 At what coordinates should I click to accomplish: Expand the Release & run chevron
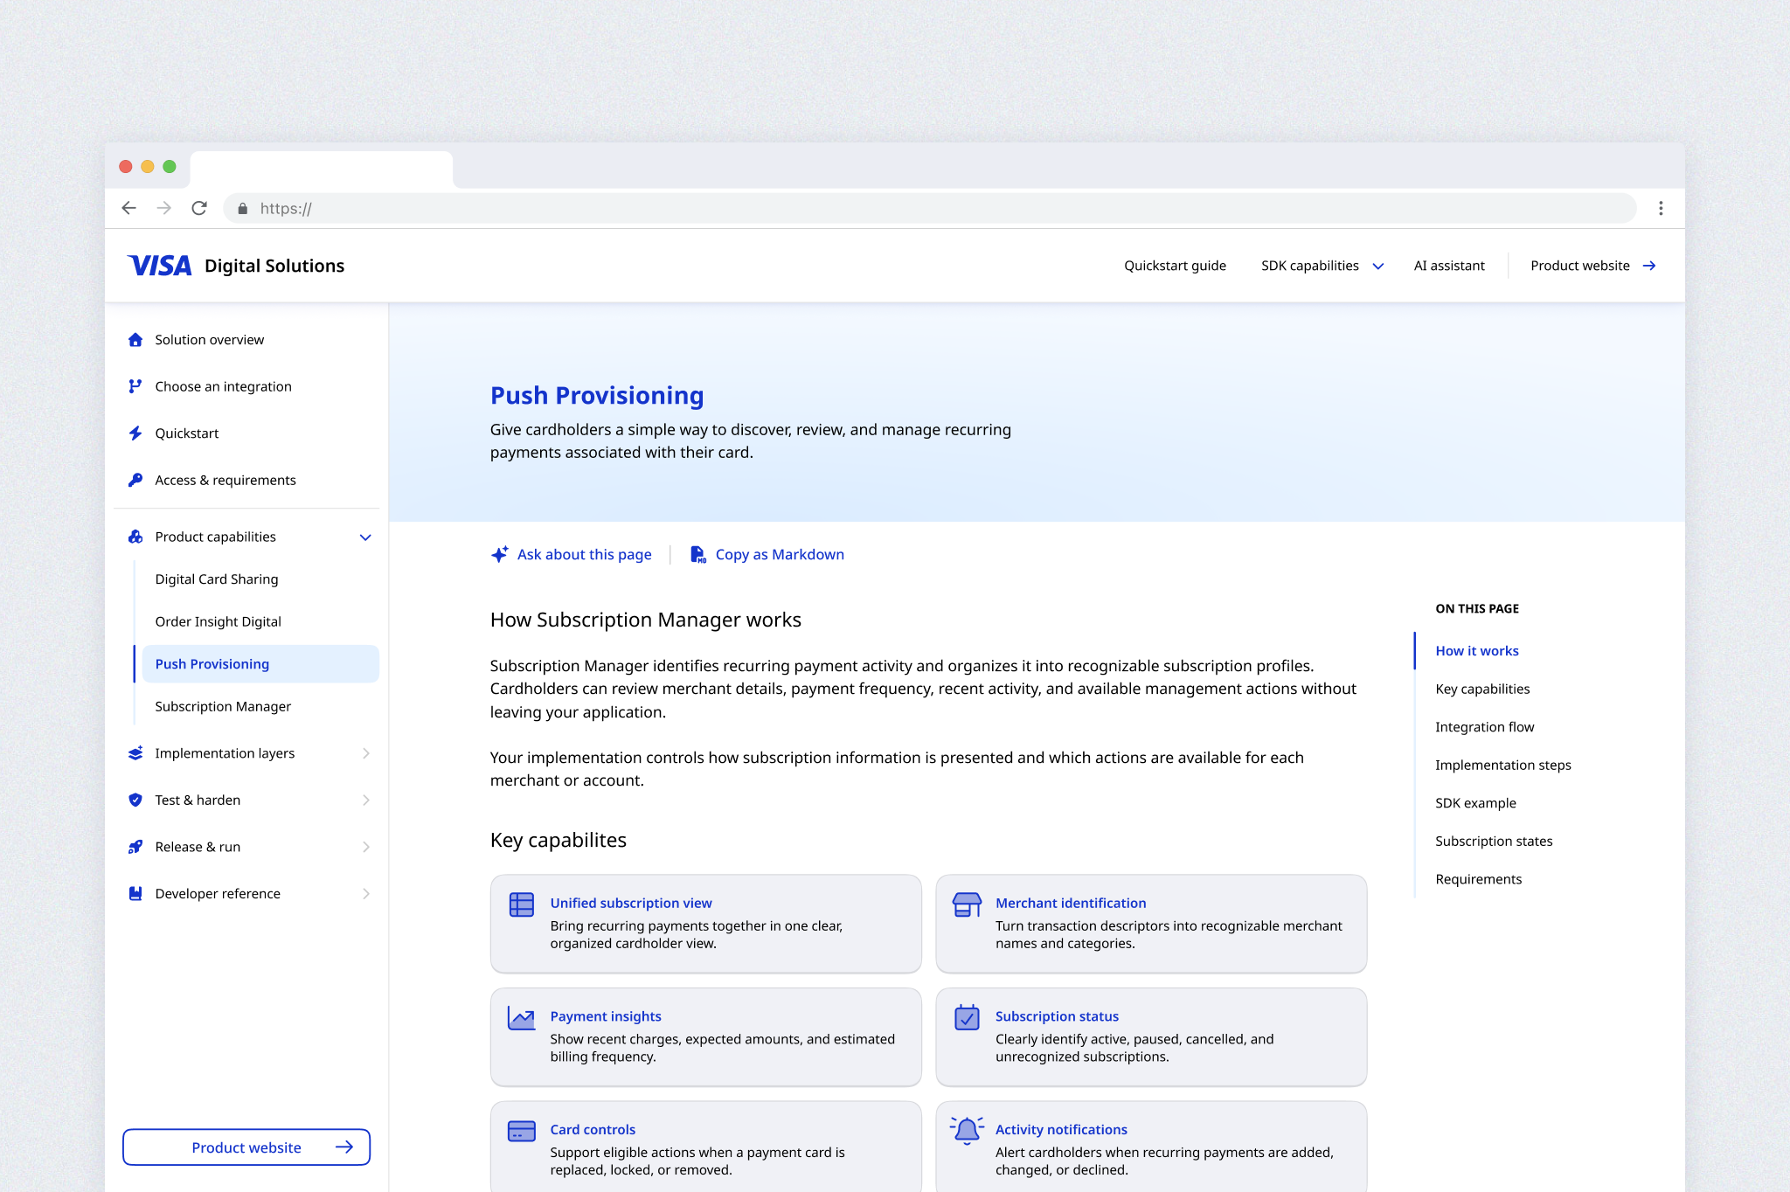click(x=366, y=847)
